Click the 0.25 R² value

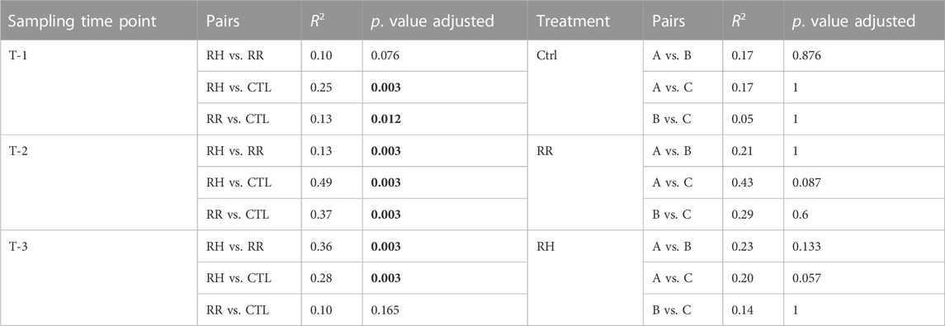tap(320, 87)
